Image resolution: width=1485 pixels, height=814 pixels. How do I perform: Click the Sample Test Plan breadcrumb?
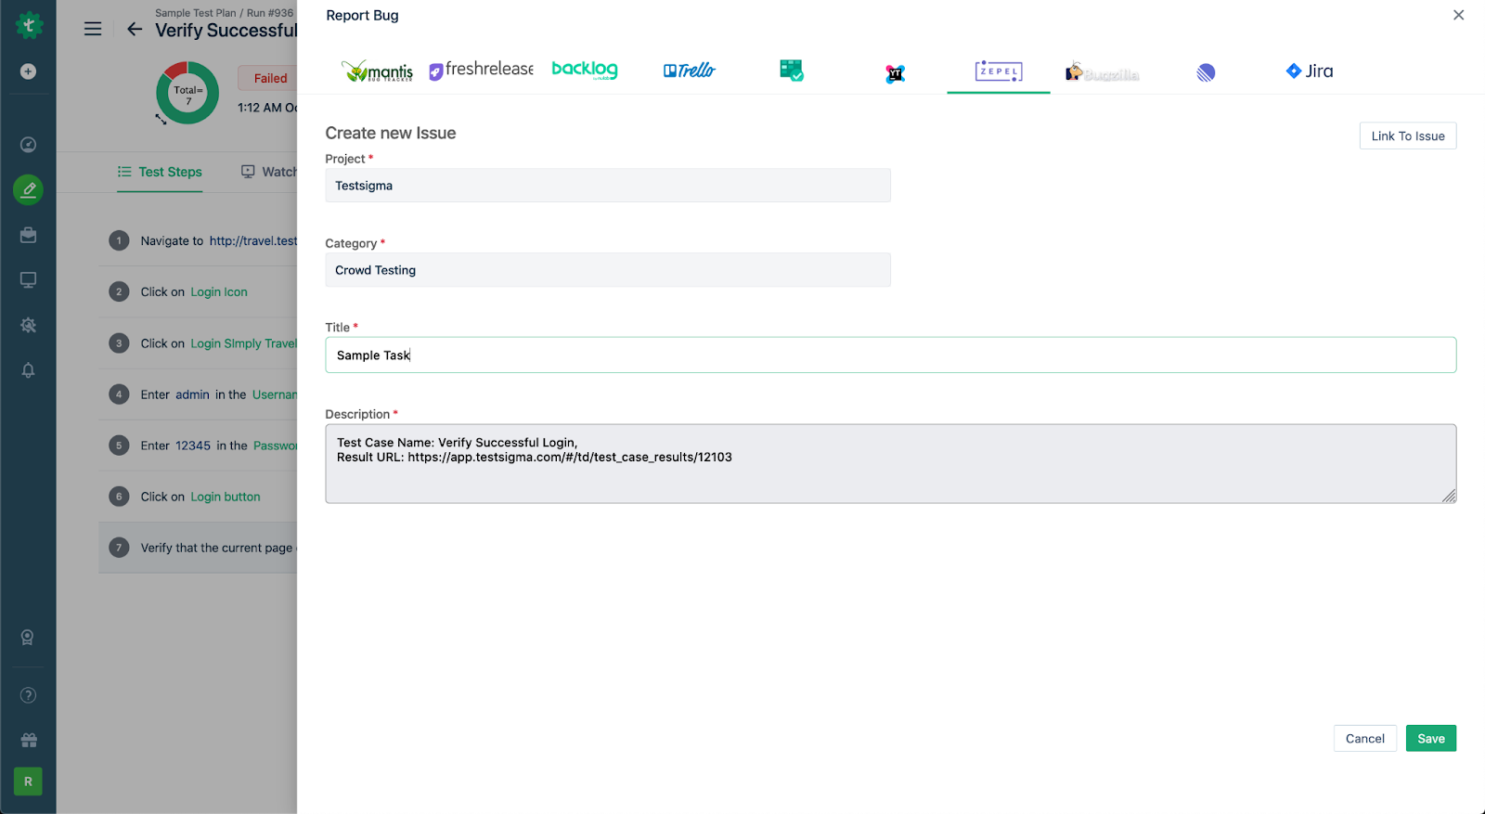pos(196,13)
